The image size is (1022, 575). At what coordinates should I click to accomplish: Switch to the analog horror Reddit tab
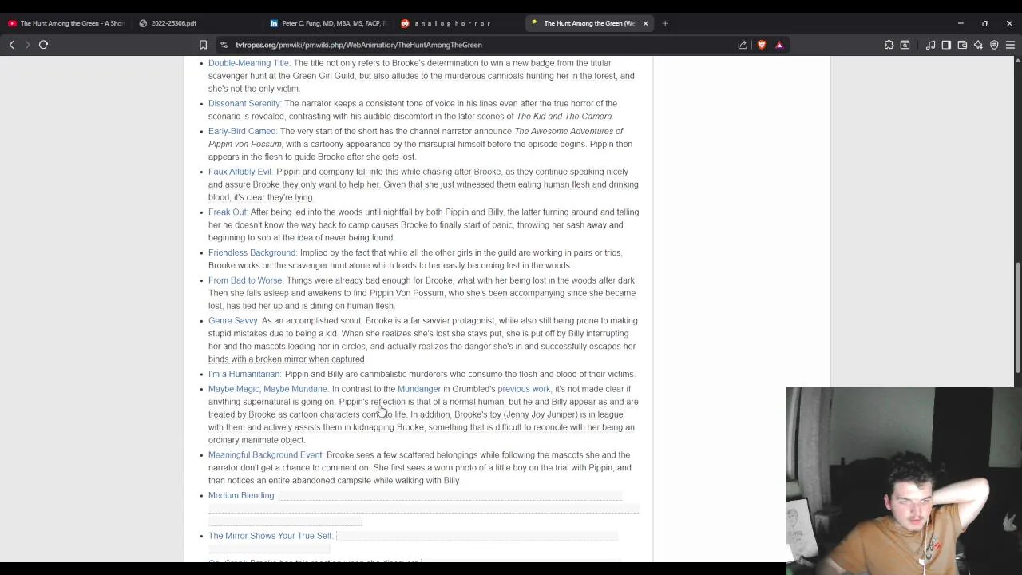[458, 23]
